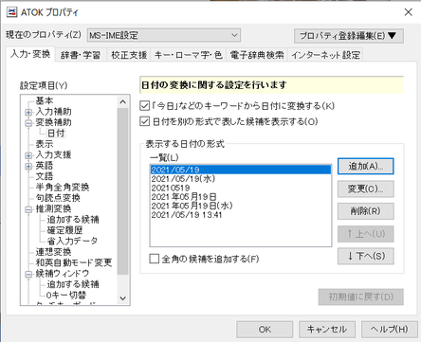Click the settings tree scrollbar thumb

click(123, 191)
